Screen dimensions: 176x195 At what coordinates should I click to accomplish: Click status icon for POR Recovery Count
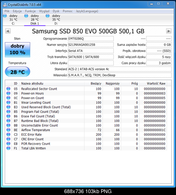tap(8, 144)
